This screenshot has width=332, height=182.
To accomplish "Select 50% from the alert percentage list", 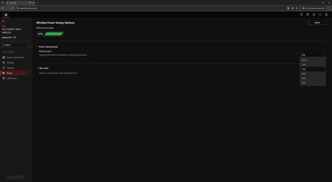I will (313, 83).
